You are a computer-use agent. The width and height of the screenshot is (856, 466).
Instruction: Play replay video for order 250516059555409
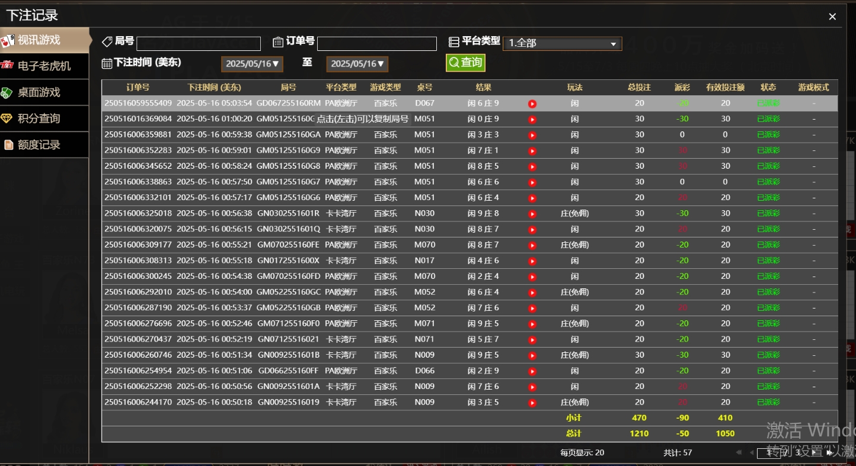click(x=532, y=104)
